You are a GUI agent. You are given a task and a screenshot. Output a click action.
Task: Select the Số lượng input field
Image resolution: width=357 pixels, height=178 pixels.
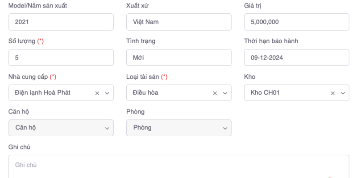point(61,57)
